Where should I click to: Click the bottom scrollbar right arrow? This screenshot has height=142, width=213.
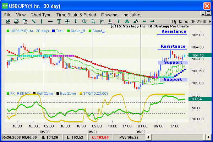208,137
